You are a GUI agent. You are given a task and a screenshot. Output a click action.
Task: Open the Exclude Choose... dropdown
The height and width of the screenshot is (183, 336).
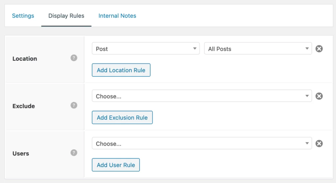pyautogui.click(x=202, y=96)
